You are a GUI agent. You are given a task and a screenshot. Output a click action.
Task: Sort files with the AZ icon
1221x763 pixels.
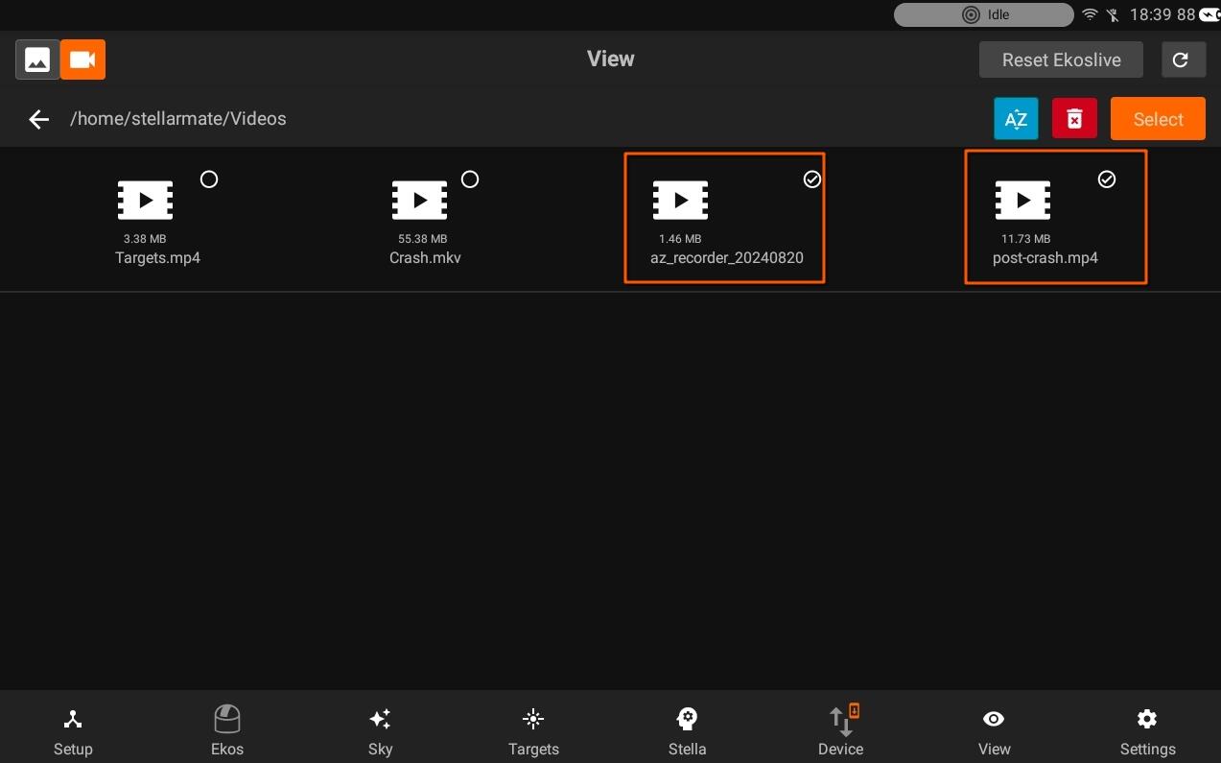click(x=1016, y=119)
